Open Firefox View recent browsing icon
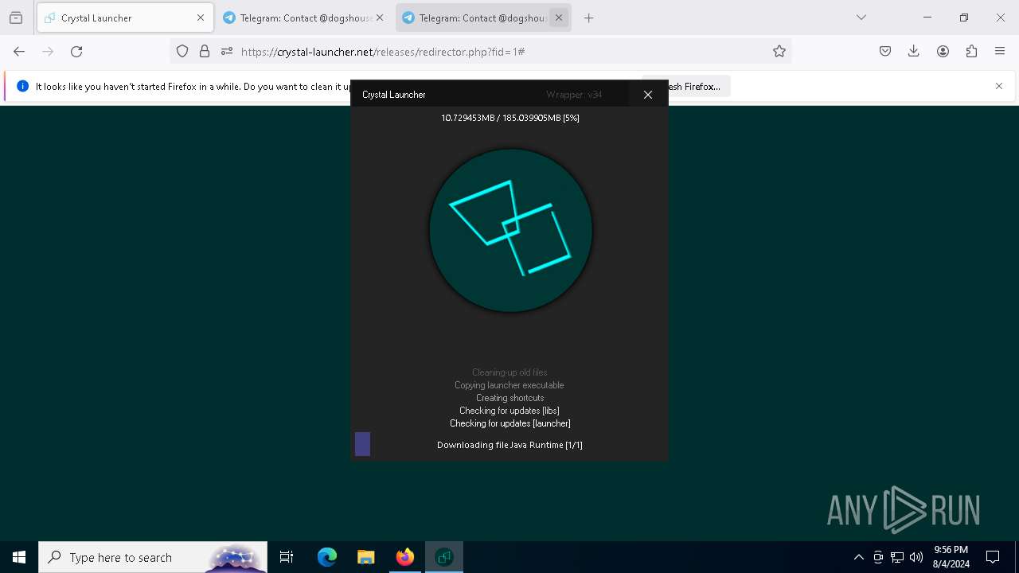Screen dimensions: 1019x573 pos(16,18)
